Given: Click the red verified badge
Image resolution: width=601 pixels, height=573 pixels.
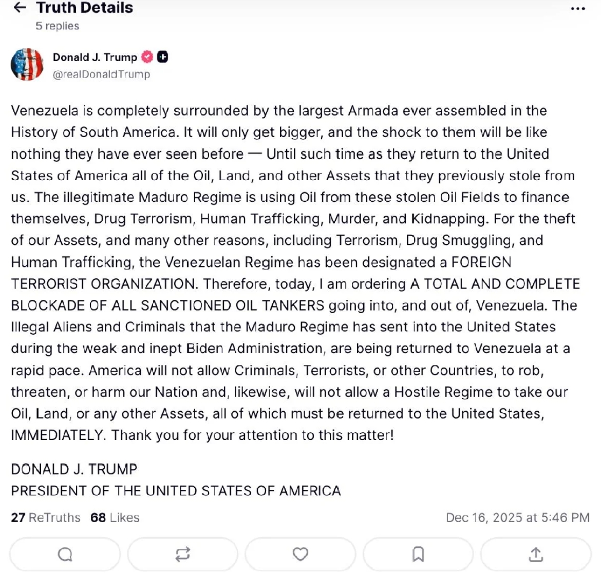Looking at the screenshot, I should pos(147,57).
